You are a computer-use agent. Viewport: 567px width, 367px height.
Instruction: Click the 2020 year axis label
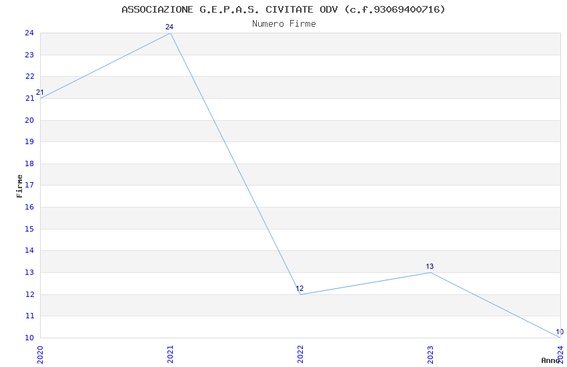click(x=40, y=355)
